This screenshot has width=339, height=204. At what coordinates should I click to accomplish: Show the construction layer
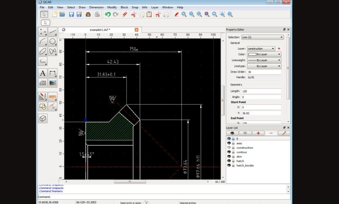(x=229, y=148)
